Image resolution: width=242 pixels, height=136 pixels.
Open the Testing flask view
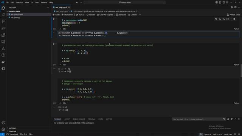(x=3, y=48)
